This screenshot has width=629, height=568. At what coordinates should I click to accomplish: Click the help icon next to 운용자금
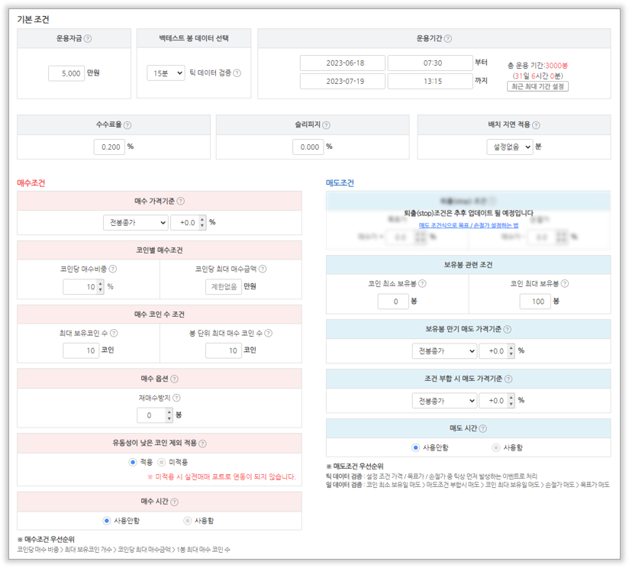pos(88,38)
